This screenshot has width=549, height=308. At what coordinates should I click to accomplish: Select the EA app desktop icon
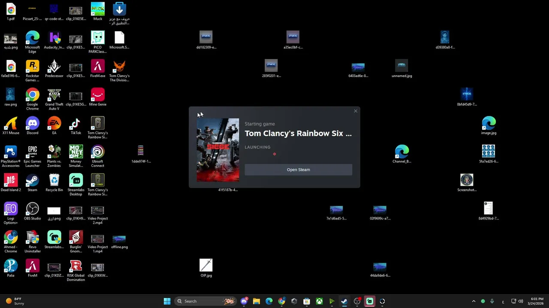pyautogui.click(x=54, y=126)
